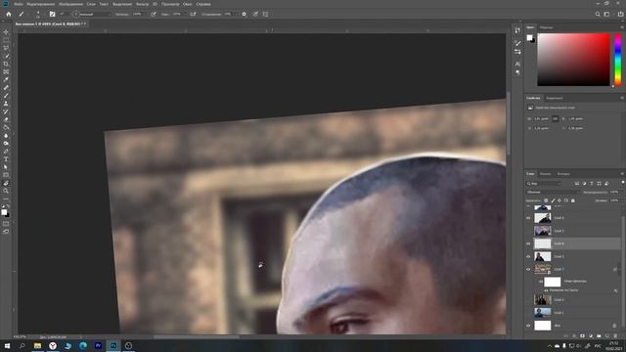Open the brush settings panel from options bar
Viewport: 626px width, 352px height.
(x=52, y=14)
